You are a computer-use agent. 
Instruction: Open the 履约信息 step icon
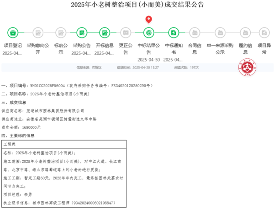pos(242,33)
